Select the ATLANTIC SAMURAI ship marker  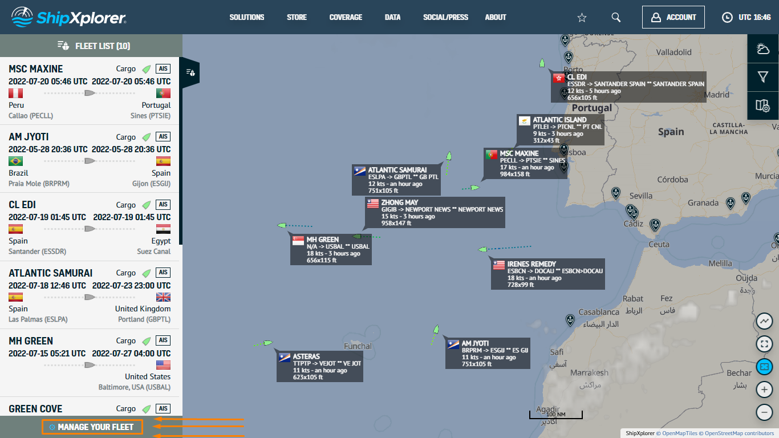449,156
